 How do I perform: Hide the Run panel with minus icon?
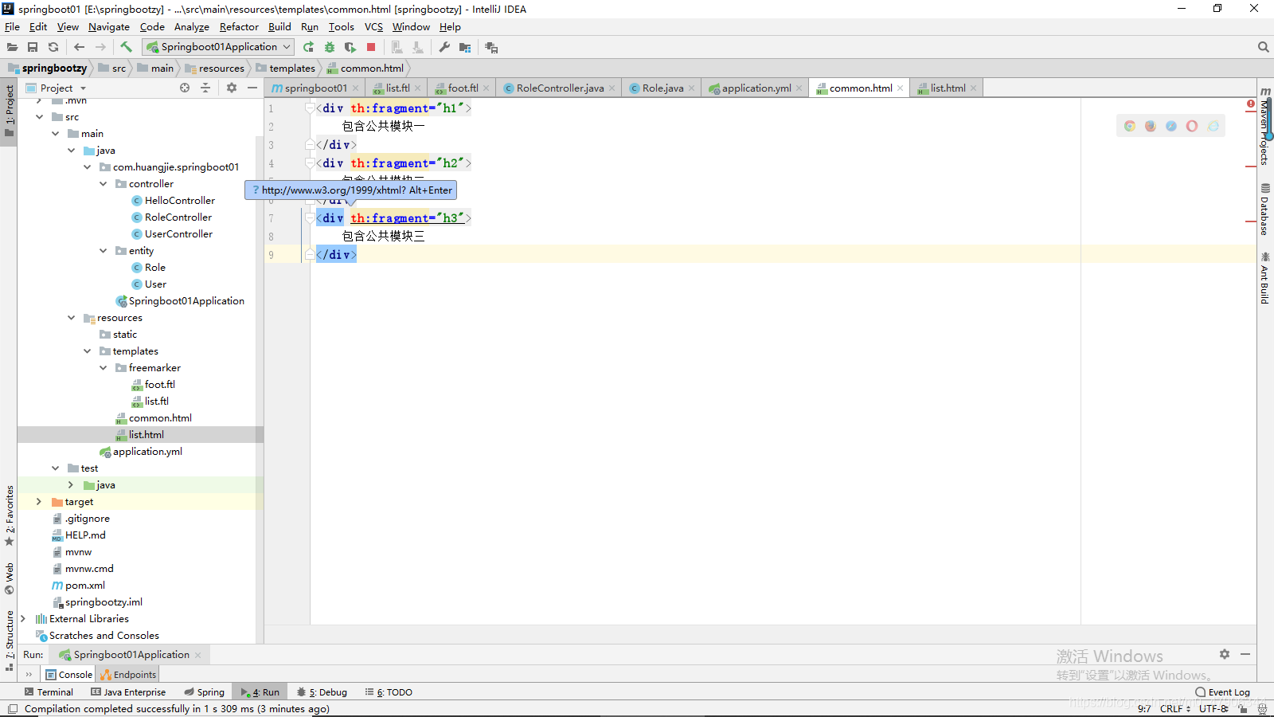pyautogui.click(x=1245, y=654)
